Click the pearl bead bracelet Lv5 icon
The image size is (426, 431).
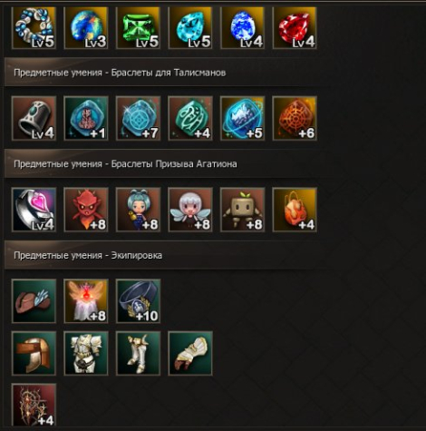click(x=34, y=28)
